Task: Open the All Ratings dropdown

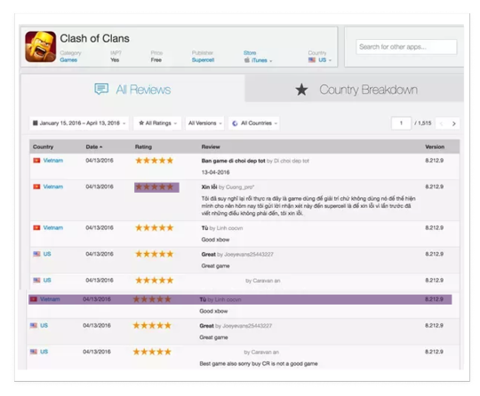Action: click(x=157, y=123)
